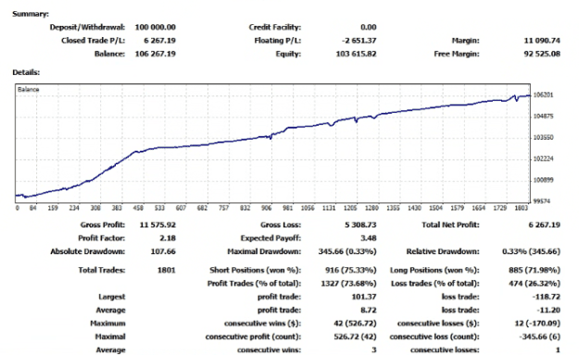Select the Margin value 11 090.74
This screenshot has height=355, width=579.
coord(542,41)
